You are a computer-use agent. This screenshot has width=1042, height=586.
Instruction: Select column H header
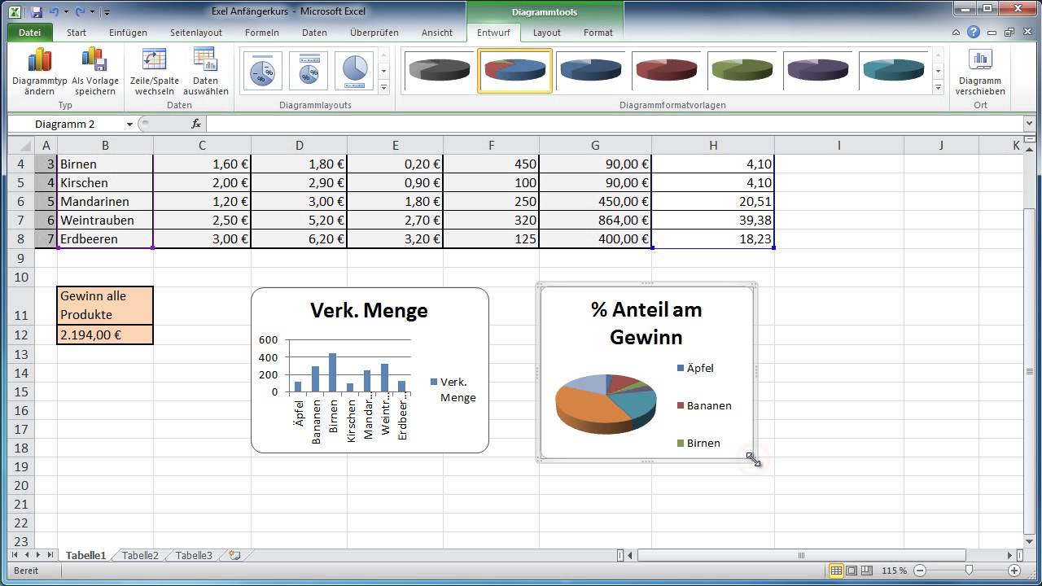pyautogui.click(x=713, y=145)
